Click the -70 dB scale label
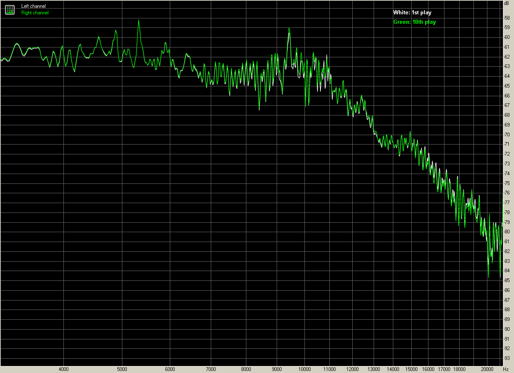The height and width of the screenshot is (373, 514). (x=507, y=135)
